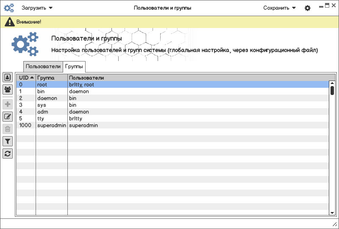Click the warning triangle icon

pyautogui.click(x=9, y=22)
